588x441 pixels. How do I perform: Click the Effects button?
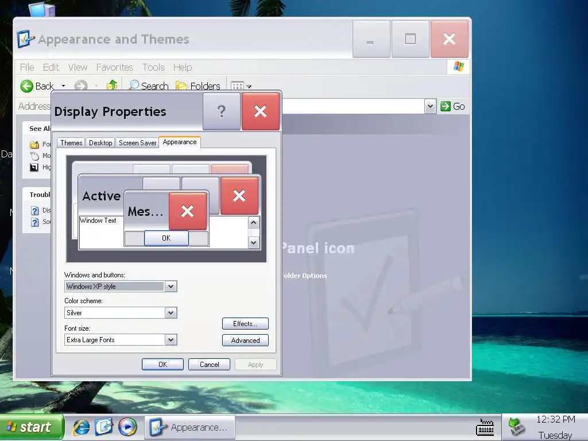pos(245,324)
